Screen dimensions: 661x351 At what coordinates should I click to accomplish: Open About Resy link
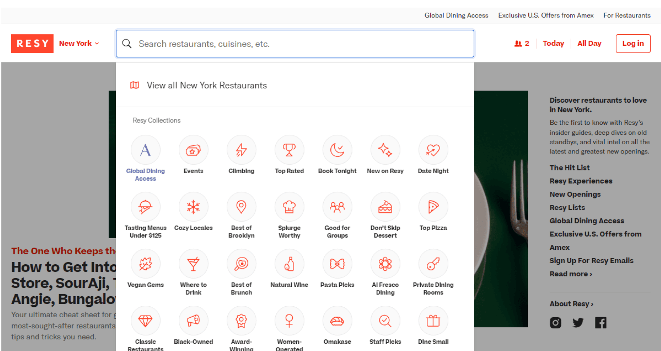coord(571,304)
